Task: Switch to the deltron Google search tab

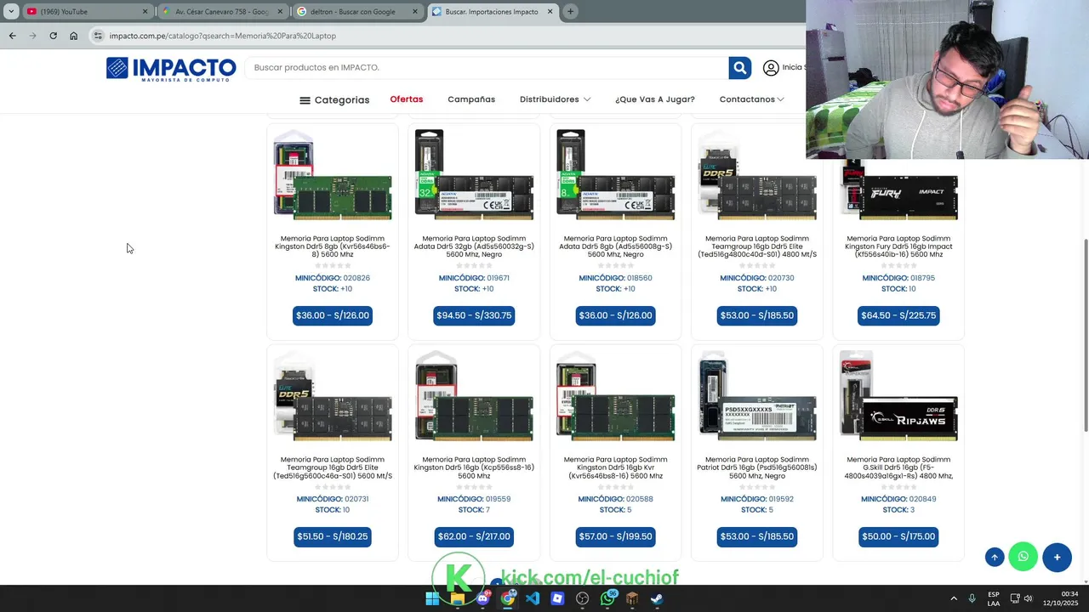Action: (x=358, y=12)
